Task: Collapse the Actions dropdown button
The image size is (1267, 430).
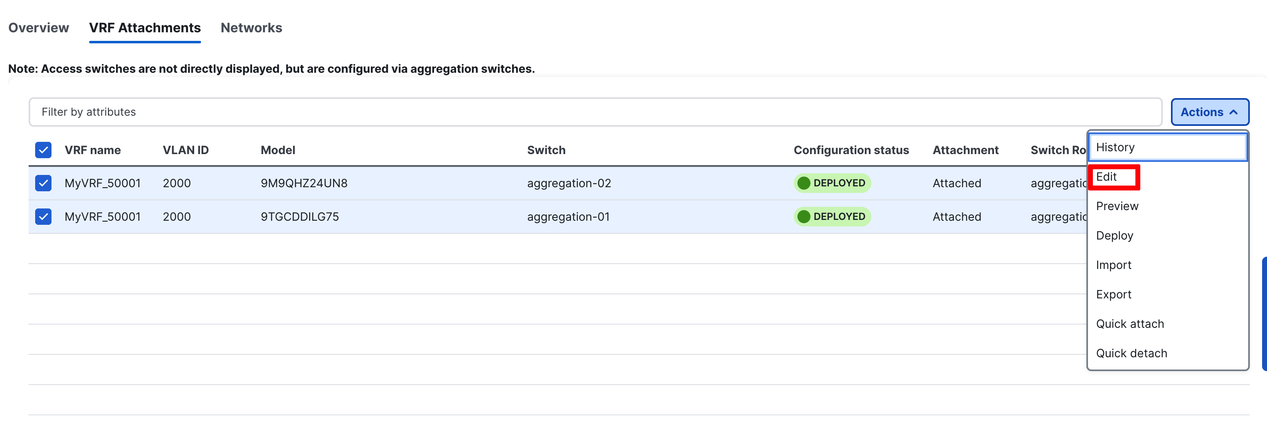Action: [1209, 112]
